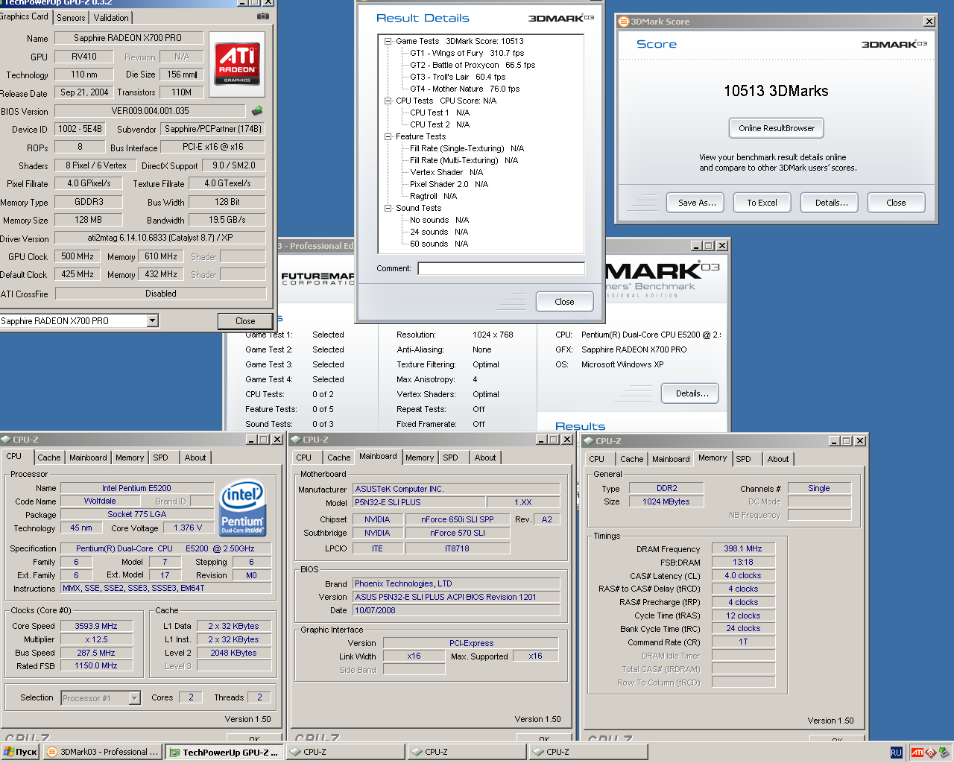Select the Pixel Shader 2.0 row

click(449, 184)
